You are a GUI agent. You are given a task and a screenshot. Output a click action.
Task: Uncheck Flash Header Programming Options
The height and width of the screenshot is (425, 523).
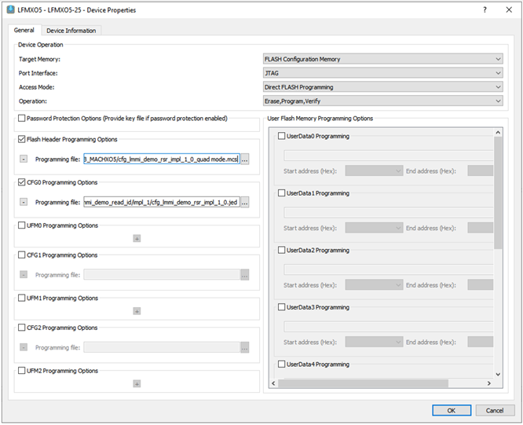point(21,139)
